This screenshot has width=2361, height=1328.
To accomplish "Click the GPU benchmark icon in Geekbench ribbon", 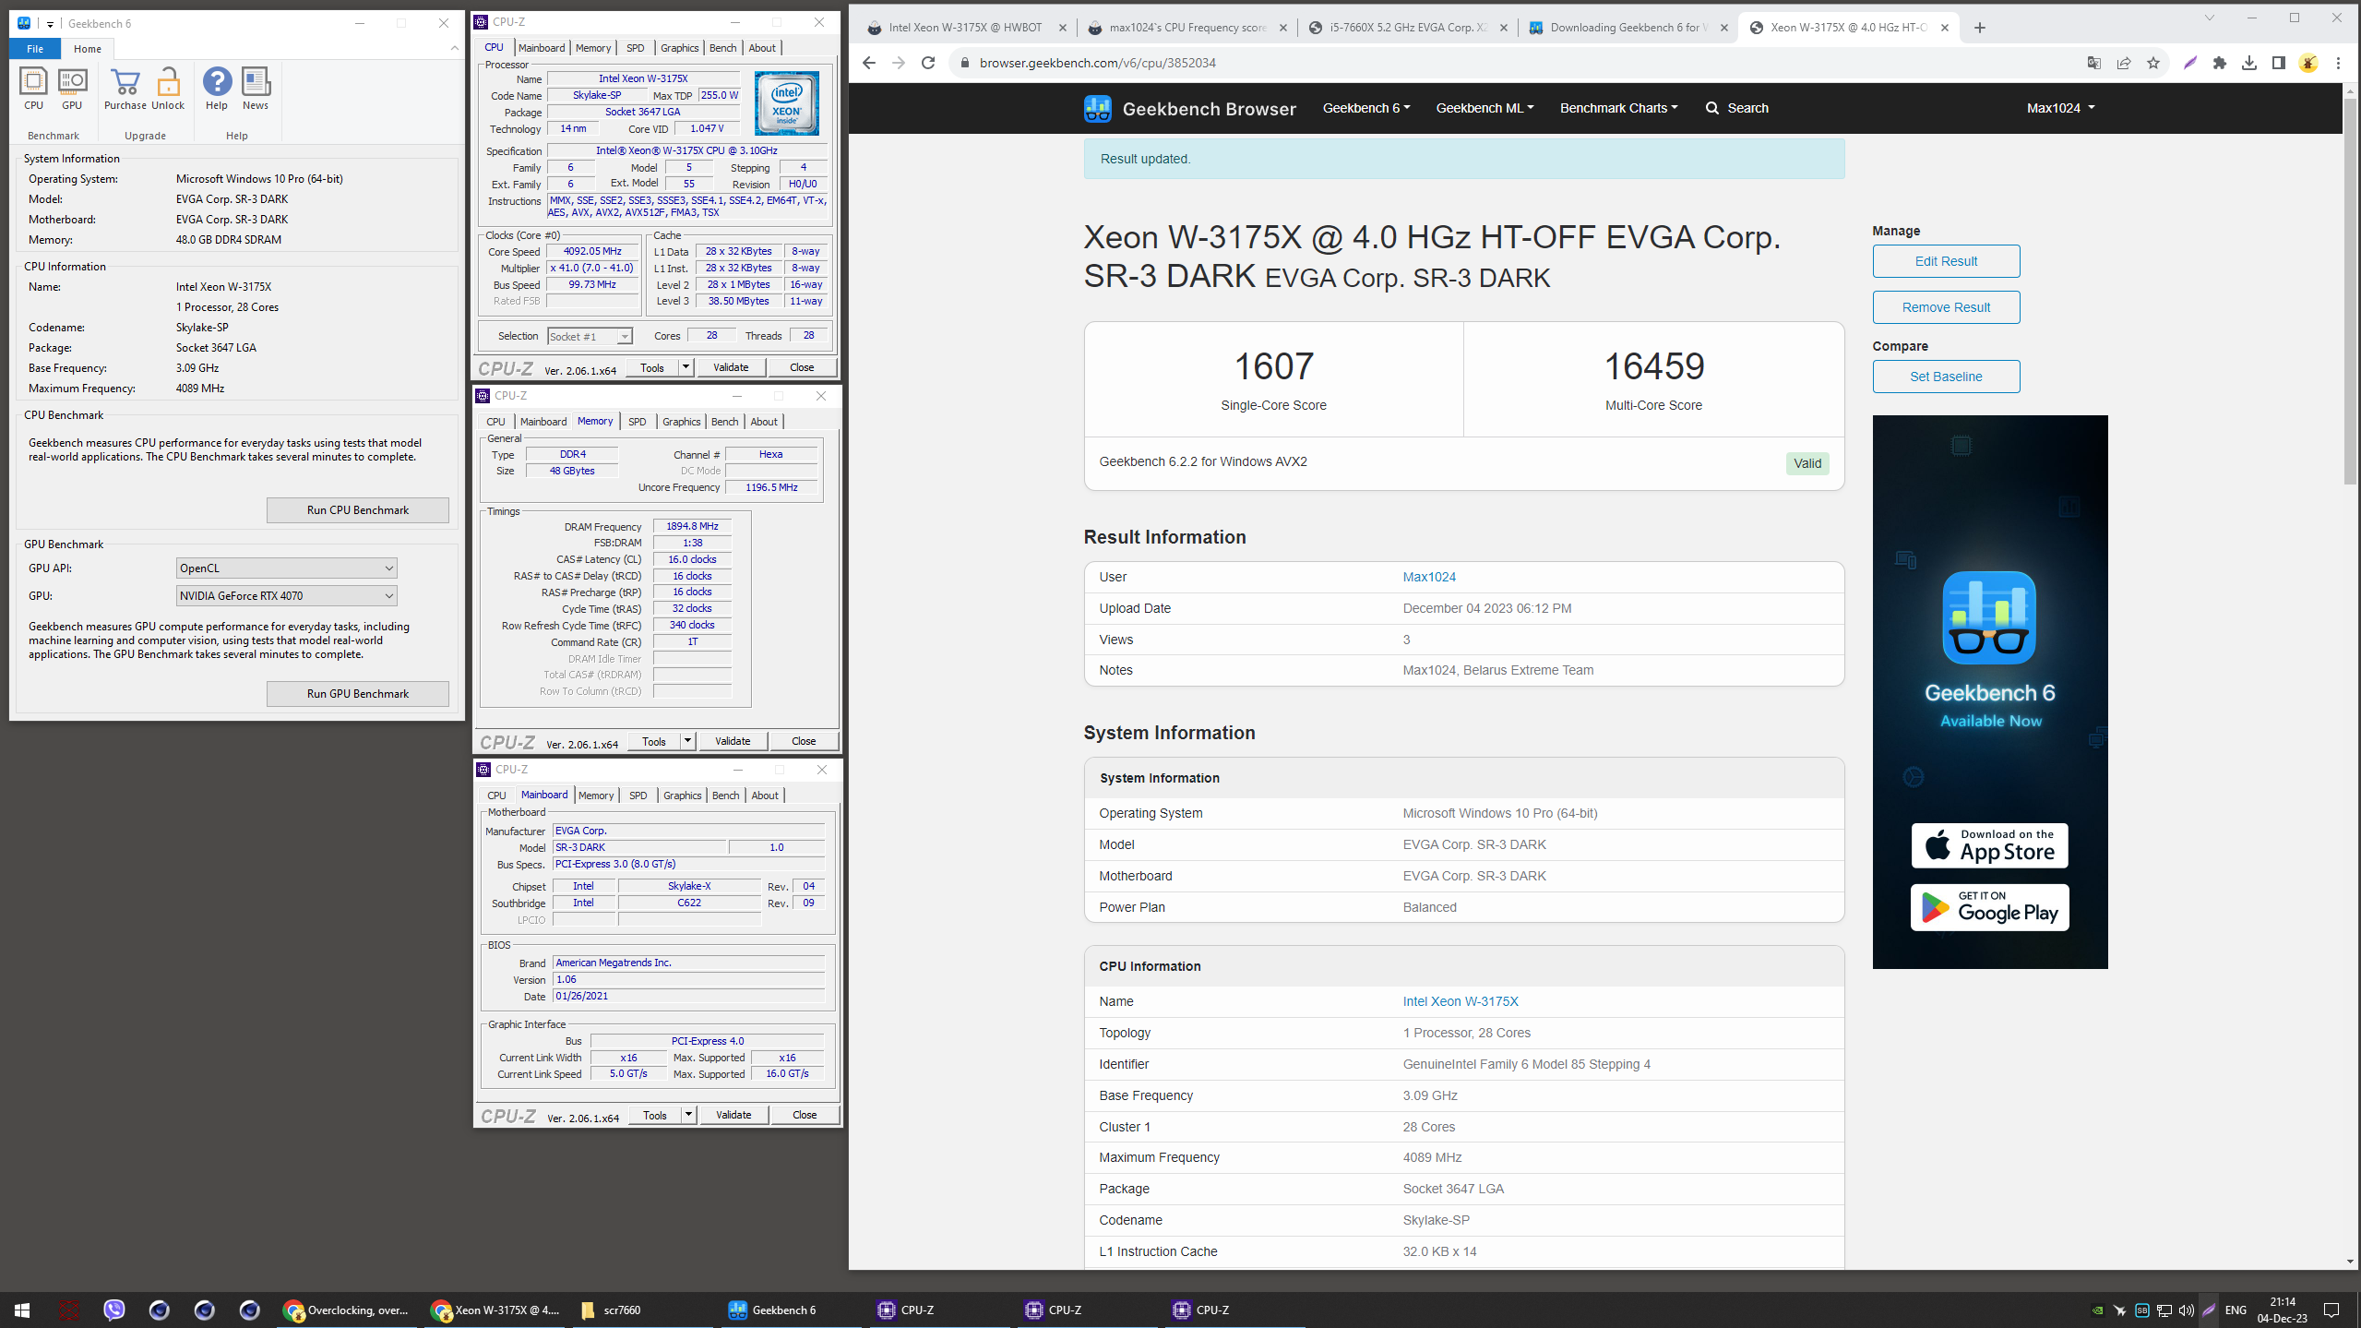I will tap(72, 89).
